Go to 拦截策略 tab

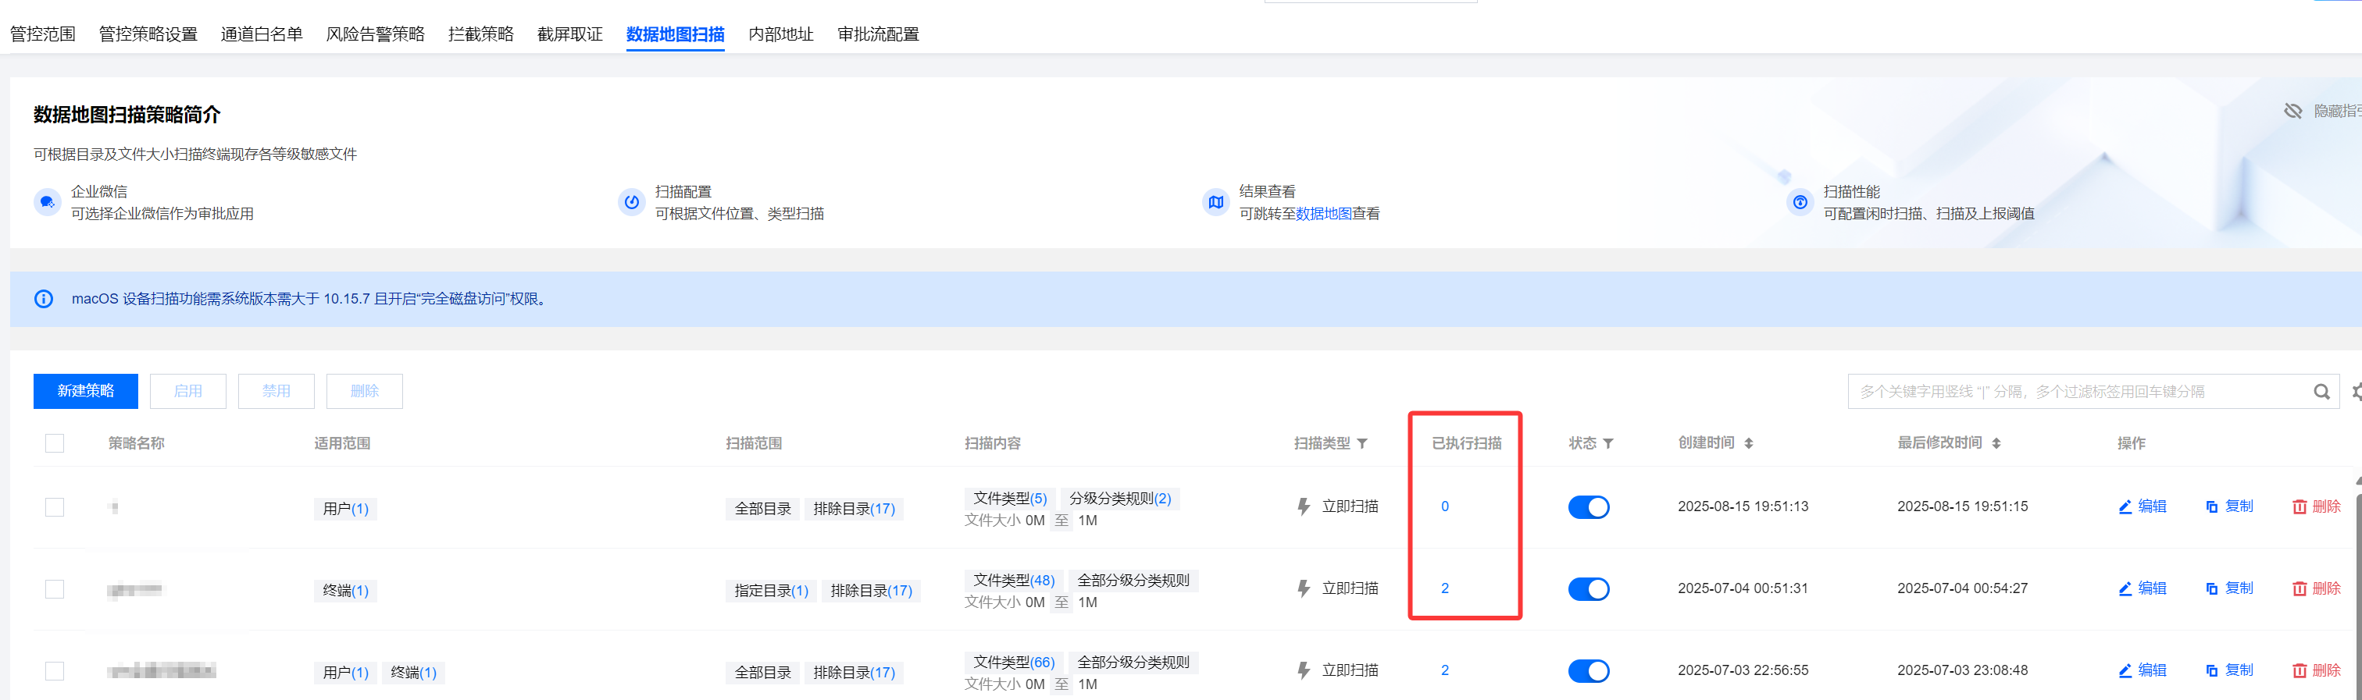(x=480, y=34)
